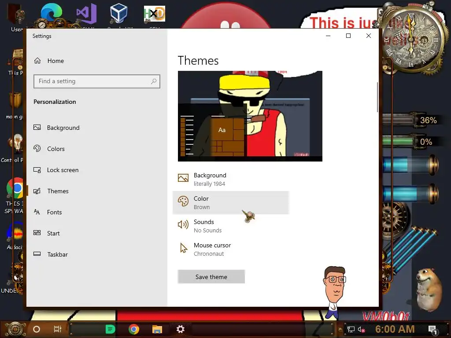
Task: Click the Cortana circle on taskbar
Action: (x=37, y=329)
